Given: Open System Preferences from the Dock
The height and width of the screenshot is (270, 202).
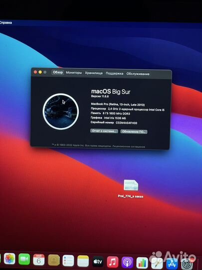Looking at the screenshot, I should [187, 264].
